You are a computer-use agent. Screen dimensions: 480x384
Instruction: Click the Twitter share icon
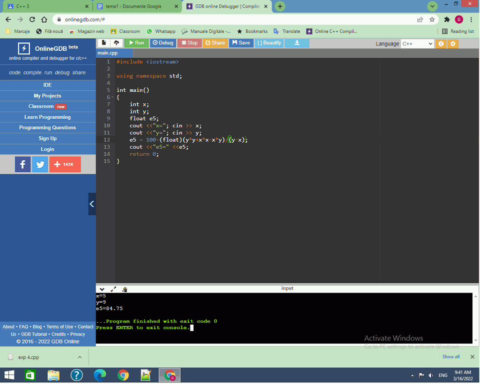point(40,164)
